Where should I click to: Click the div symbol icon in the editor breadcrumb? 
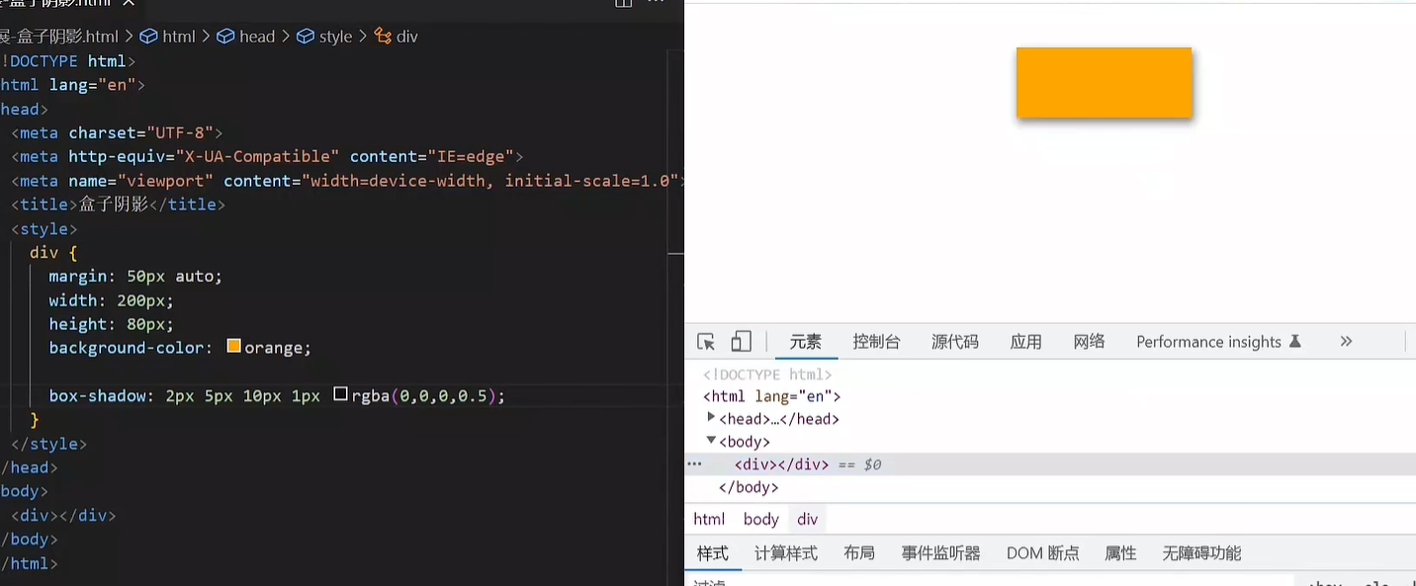pyautogui.click(x=383, y=37)
